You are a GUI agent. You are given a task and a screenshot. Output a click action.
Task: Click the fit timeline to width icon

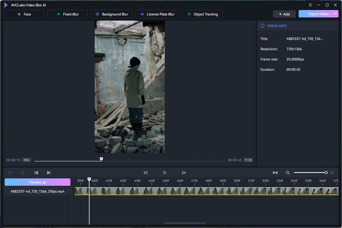pos(275,173)
